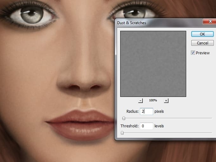
Task: Click the Threshold value field
Action: 147,126
